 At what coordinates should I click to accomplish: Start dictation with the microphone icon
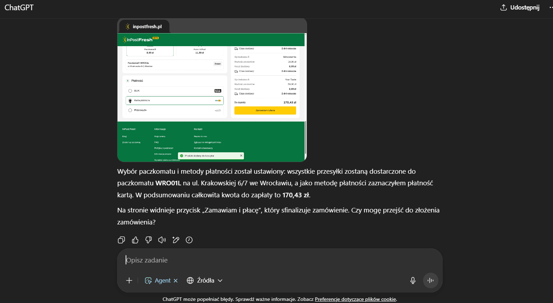[413, 280]
